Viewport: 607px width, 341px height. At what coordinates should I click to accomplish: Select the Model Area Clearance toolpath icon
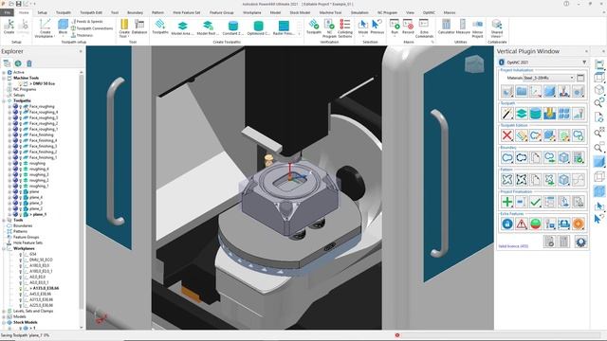[182, 27]
